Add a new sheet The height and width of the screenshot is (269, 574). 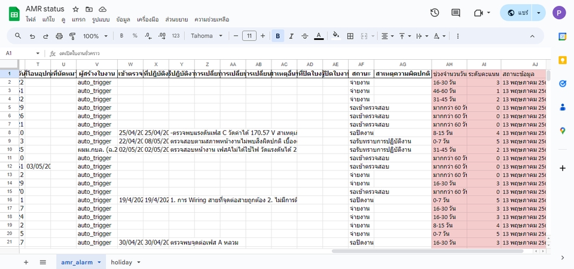[x=26, y=262]
